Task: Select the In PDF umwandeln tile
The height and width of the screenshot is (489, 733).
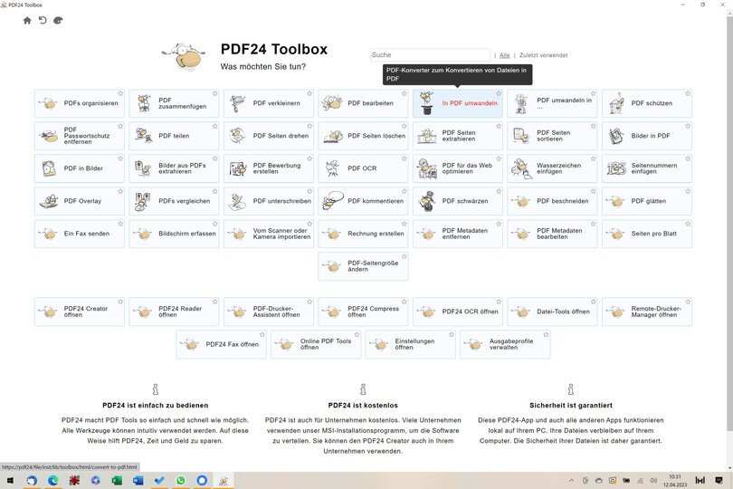Action: (458, 103)
